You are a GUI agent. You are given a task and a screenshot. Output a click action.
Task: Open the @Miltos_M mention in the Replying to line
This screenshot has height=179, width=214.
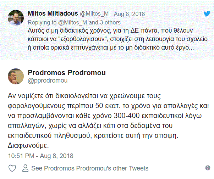(x=72, y=22)
